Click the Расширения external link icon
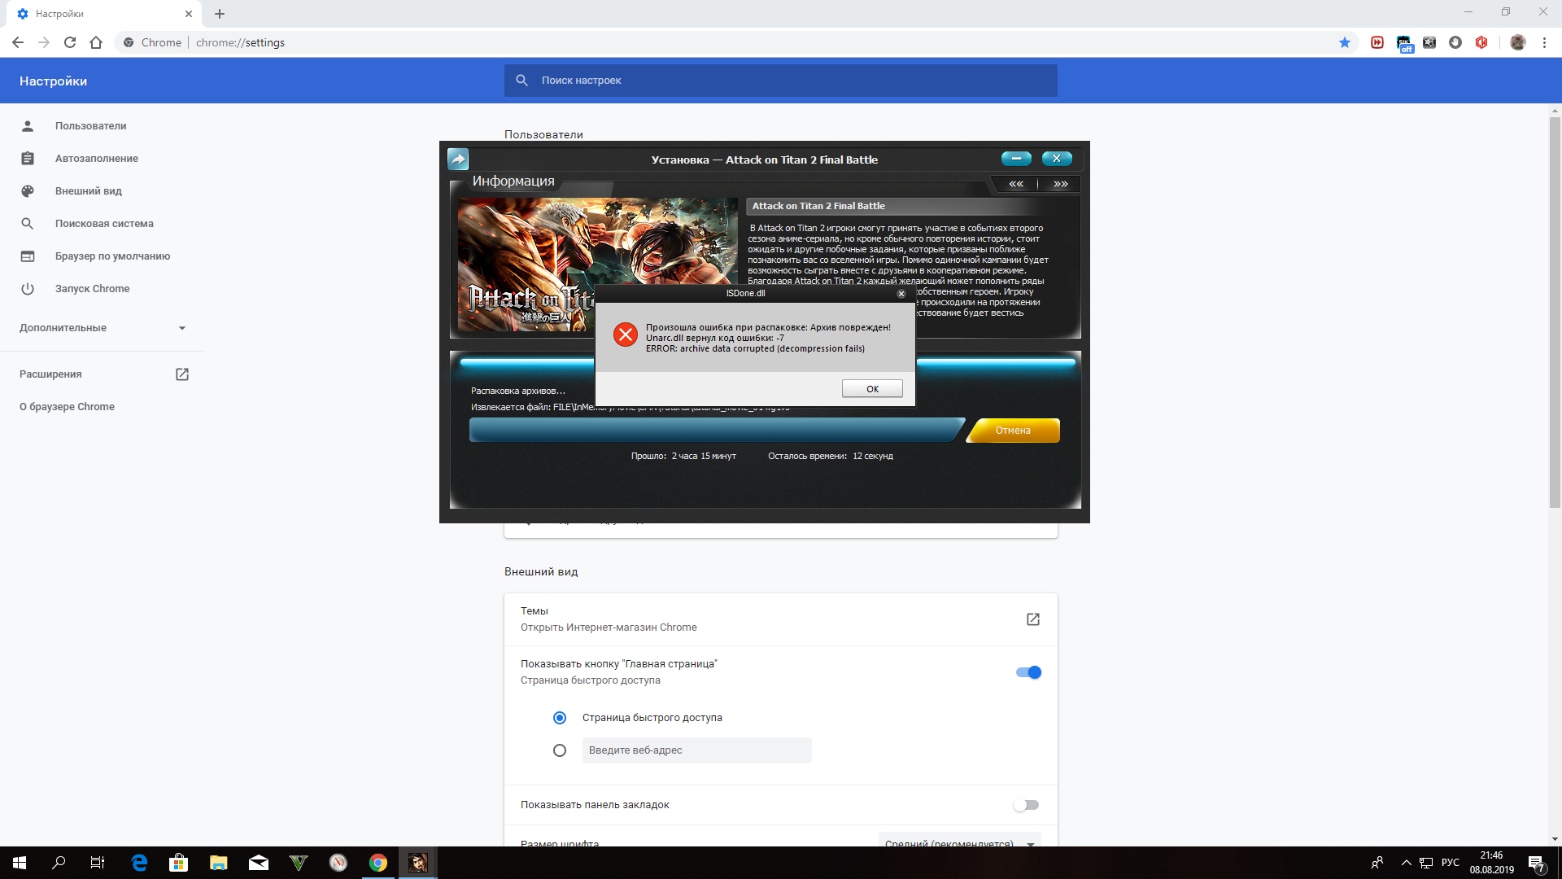 [x=182, y=374]
